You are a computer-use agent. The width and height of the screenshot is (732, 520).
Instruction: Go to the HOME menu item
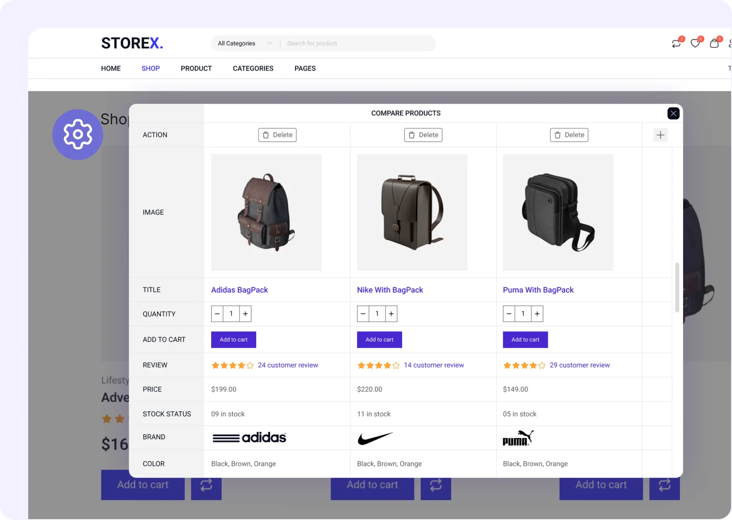click(x=111, y=68)
